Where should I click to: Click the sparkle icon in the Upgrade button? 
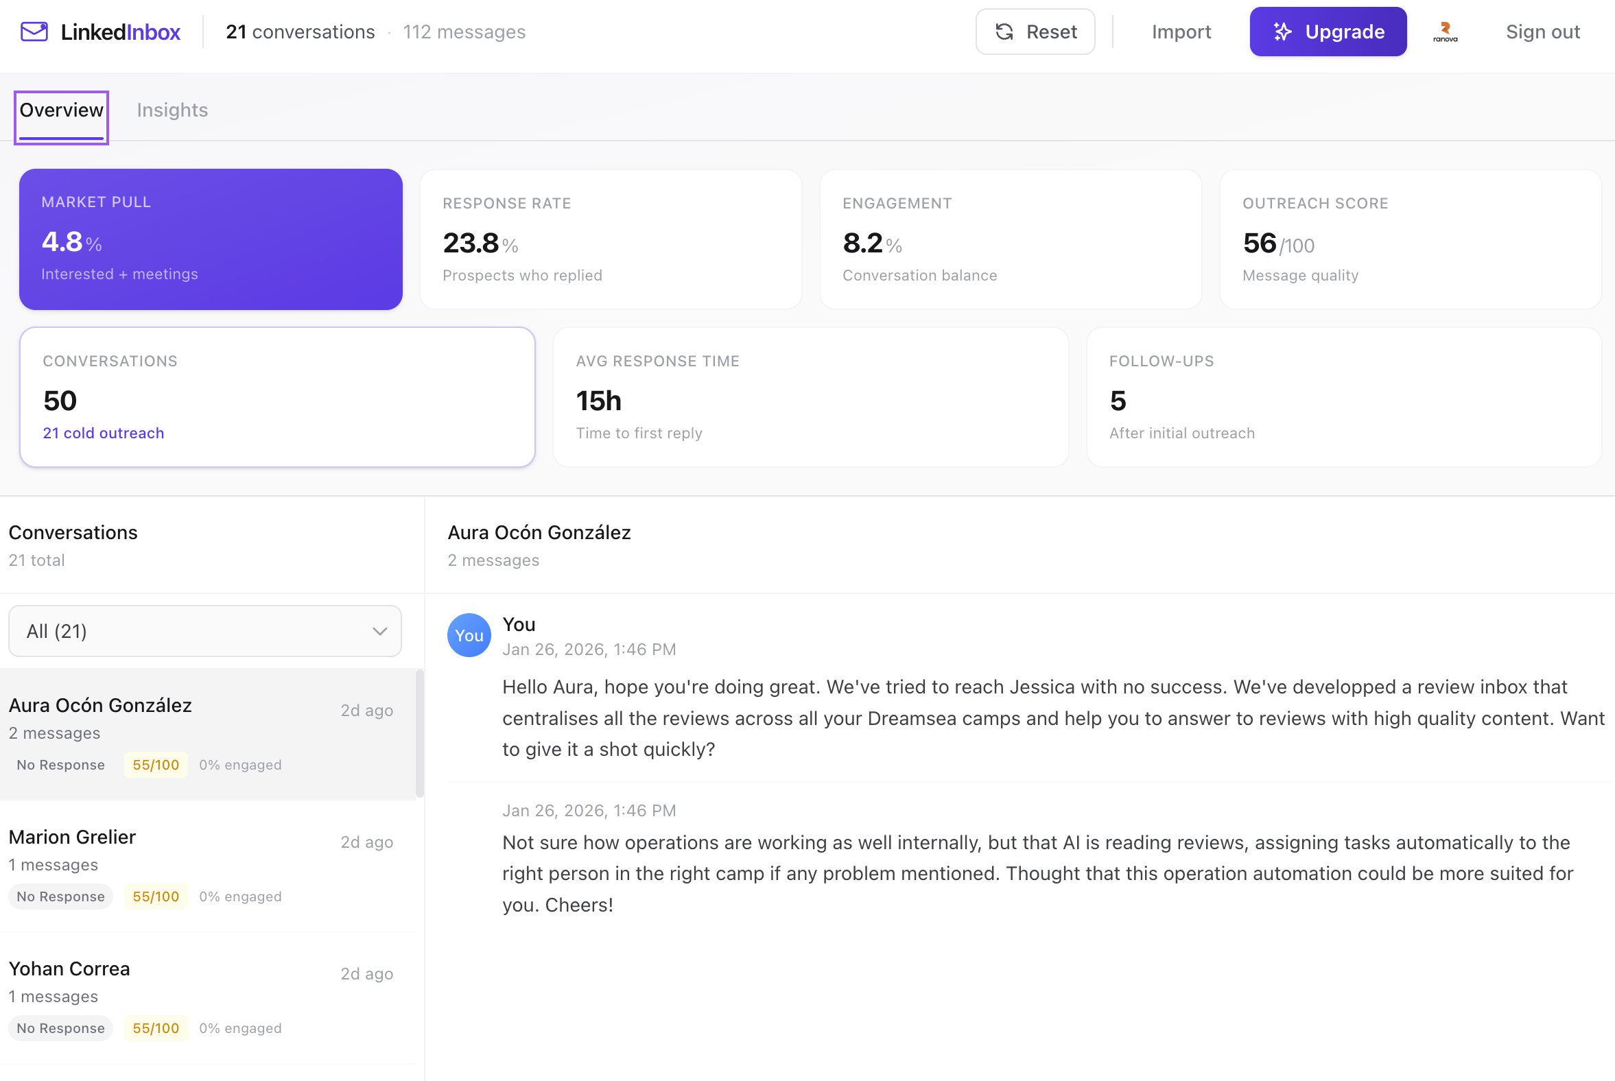1283,31
